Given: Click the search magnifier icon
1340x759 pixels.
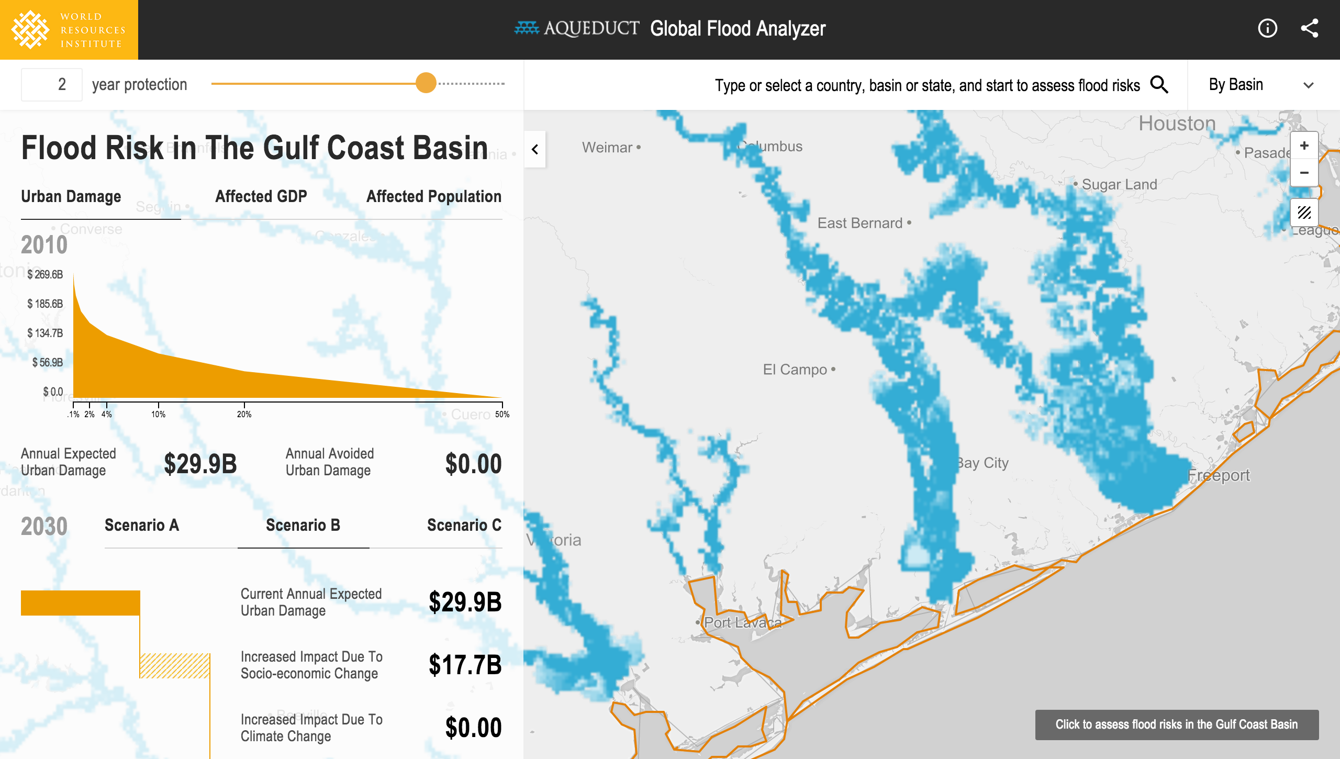Looking at the screenshot, I should click(x=1159, y=85).
